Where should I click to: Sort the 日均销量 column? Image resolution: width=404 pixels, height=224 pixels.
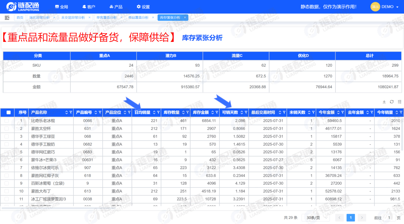click(x=154, y=113)
